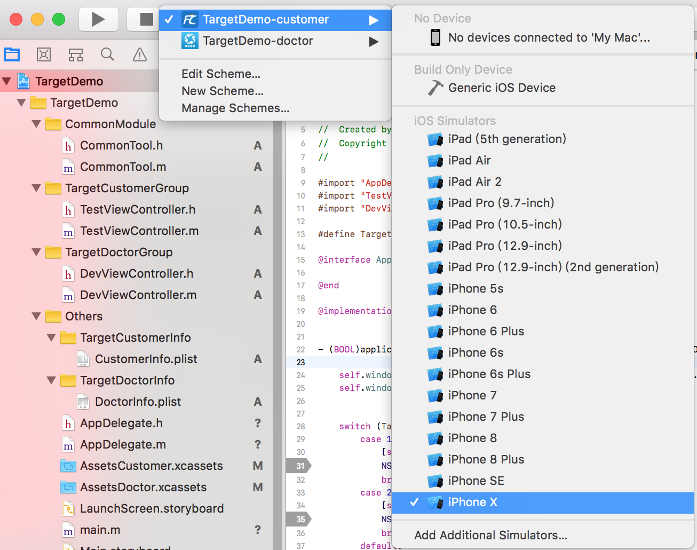This screenshot has height=550, width=697.
Task: Click the Run (play) button
Action: [x=99, y=19]
